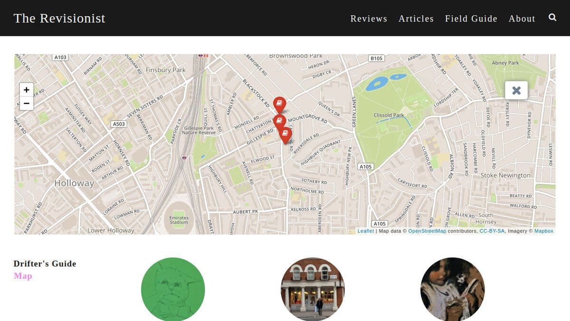Click the middle red book marker
570x321 pixels.
point(279,121)
